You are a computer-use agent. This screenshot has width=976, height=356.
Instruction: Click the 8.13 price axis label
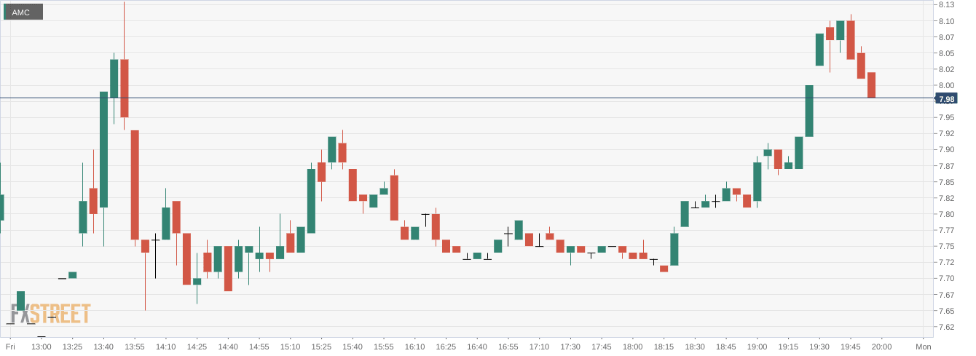coord(946,4)
